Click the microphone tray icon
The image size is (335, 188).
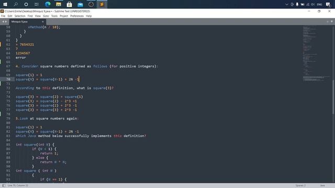coord(297,4)
